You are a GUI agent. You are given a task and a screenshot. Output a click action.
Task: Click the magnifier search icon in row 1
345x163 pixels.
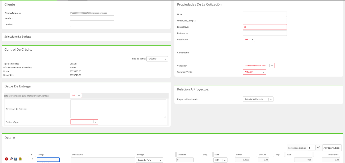(x=11, y=159)
